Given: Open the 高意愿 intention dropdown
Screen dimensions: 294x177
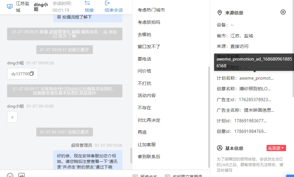Looking at the screenshot, I should click(276, 148).
